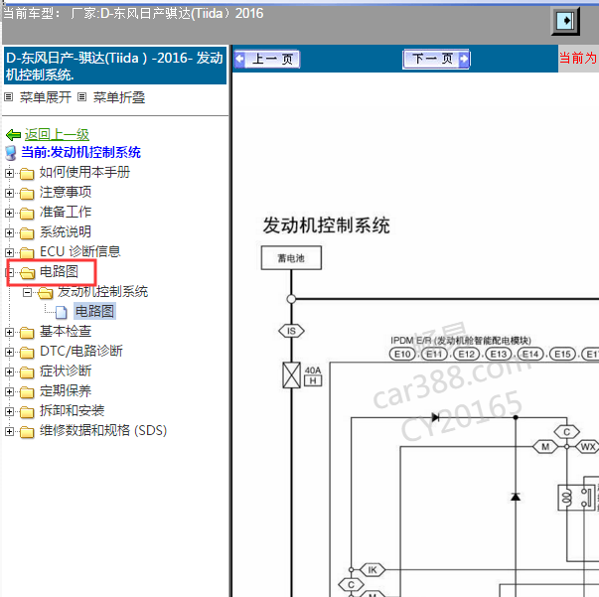Select 发动机控制系统 subfolder label
Viewport: 599px width, 597px height.
click(102, 291)
